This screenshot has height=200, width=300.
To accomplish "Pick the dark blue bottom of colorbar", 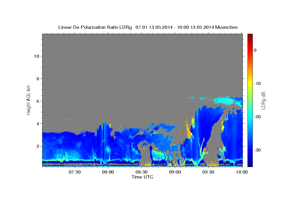I will click(x=250, y=165).
